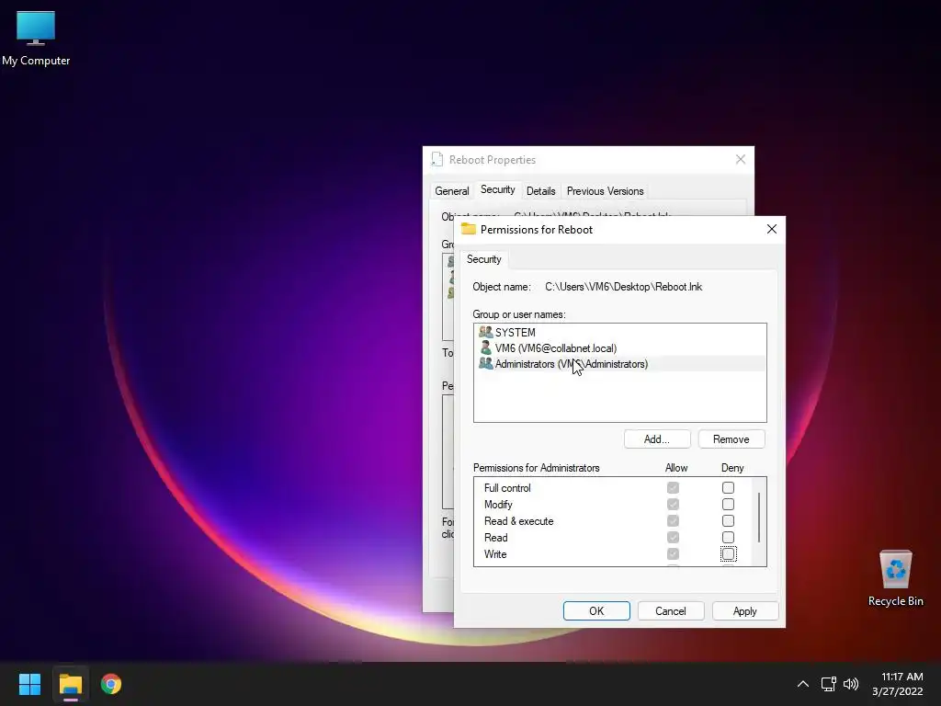Check Deny for Read
This screenshot has width=941, height=706.
click(728, 537)
